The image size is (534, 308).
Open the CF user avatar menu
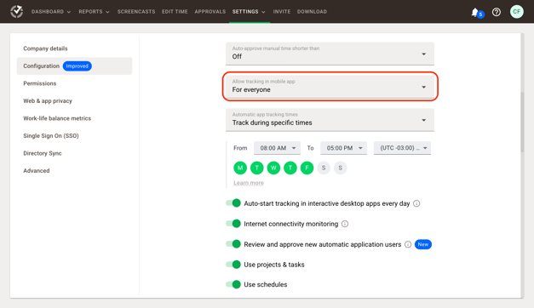point(517,12)
